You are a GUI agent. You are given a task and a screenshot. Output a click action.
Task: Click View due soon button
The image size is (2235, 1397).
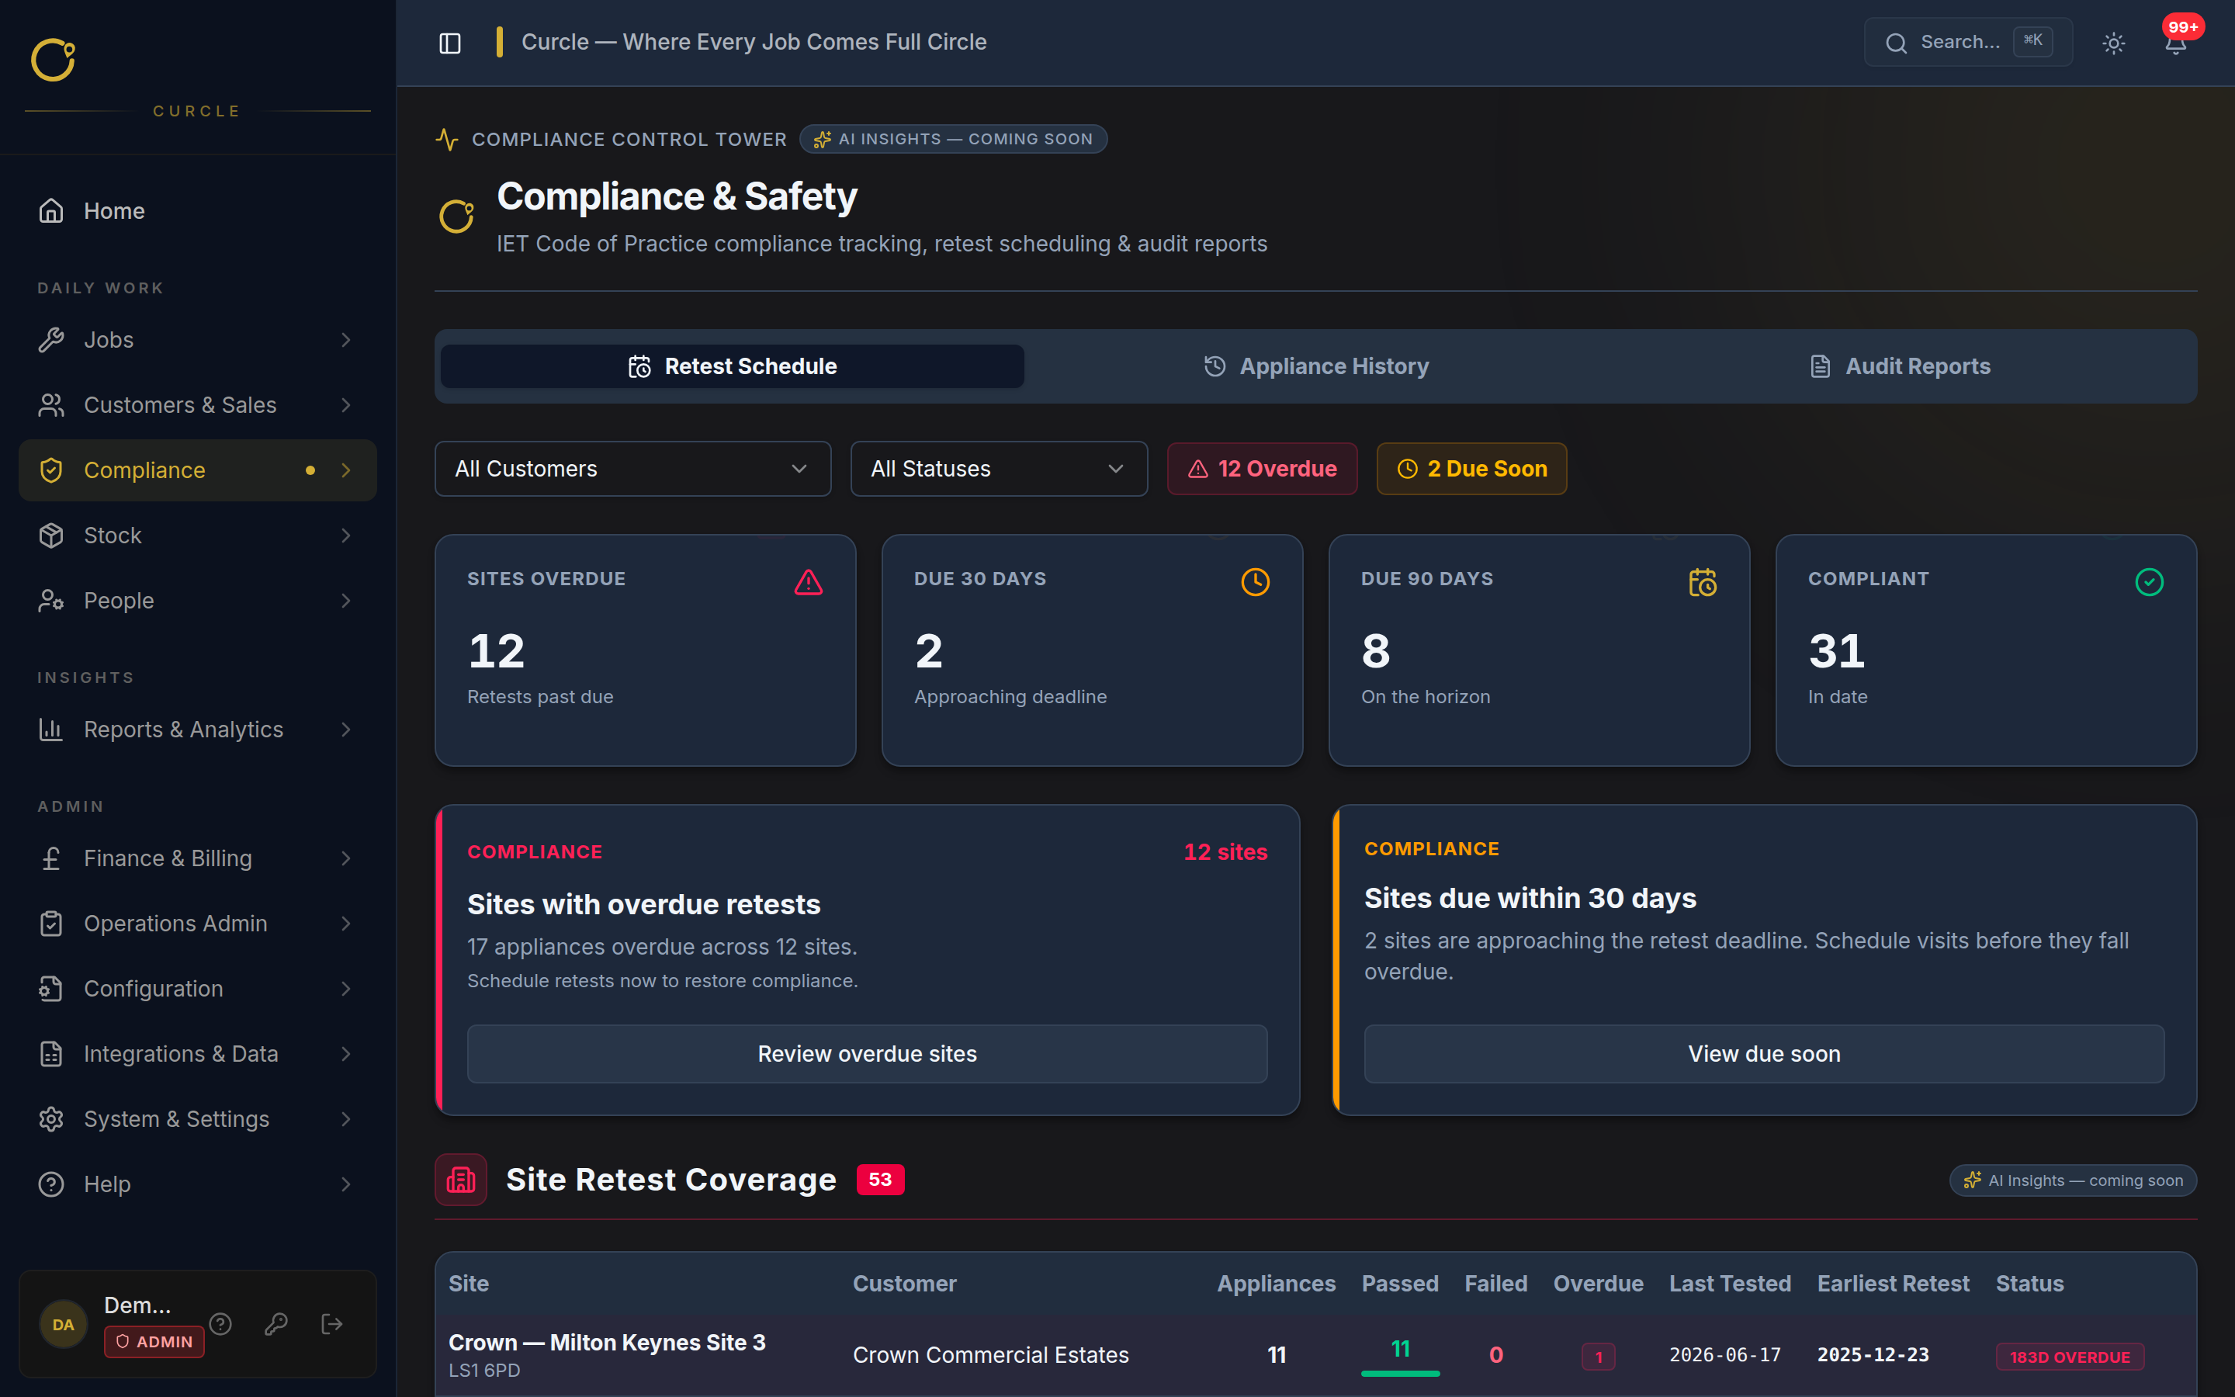[x=1764, y=1053]
